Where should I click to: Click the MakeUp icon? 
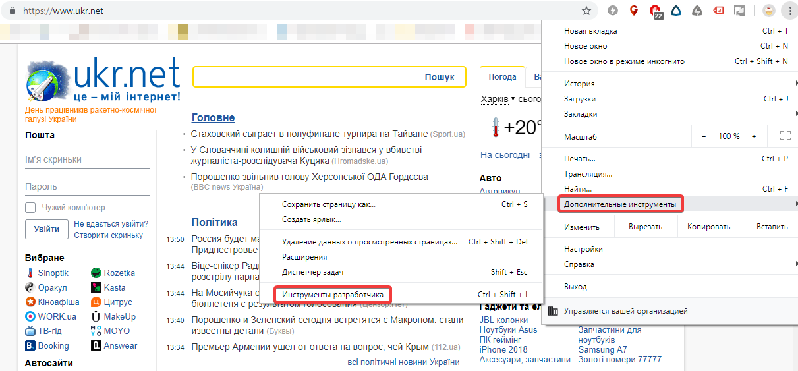96,316
